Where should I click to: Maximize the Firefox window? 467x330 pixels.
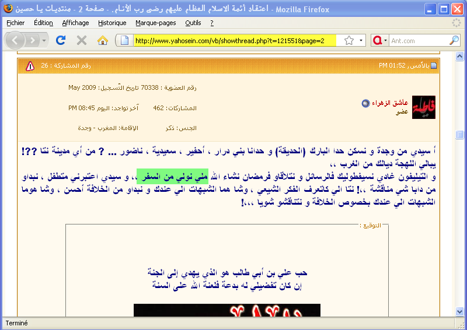(x=444, y=9)
